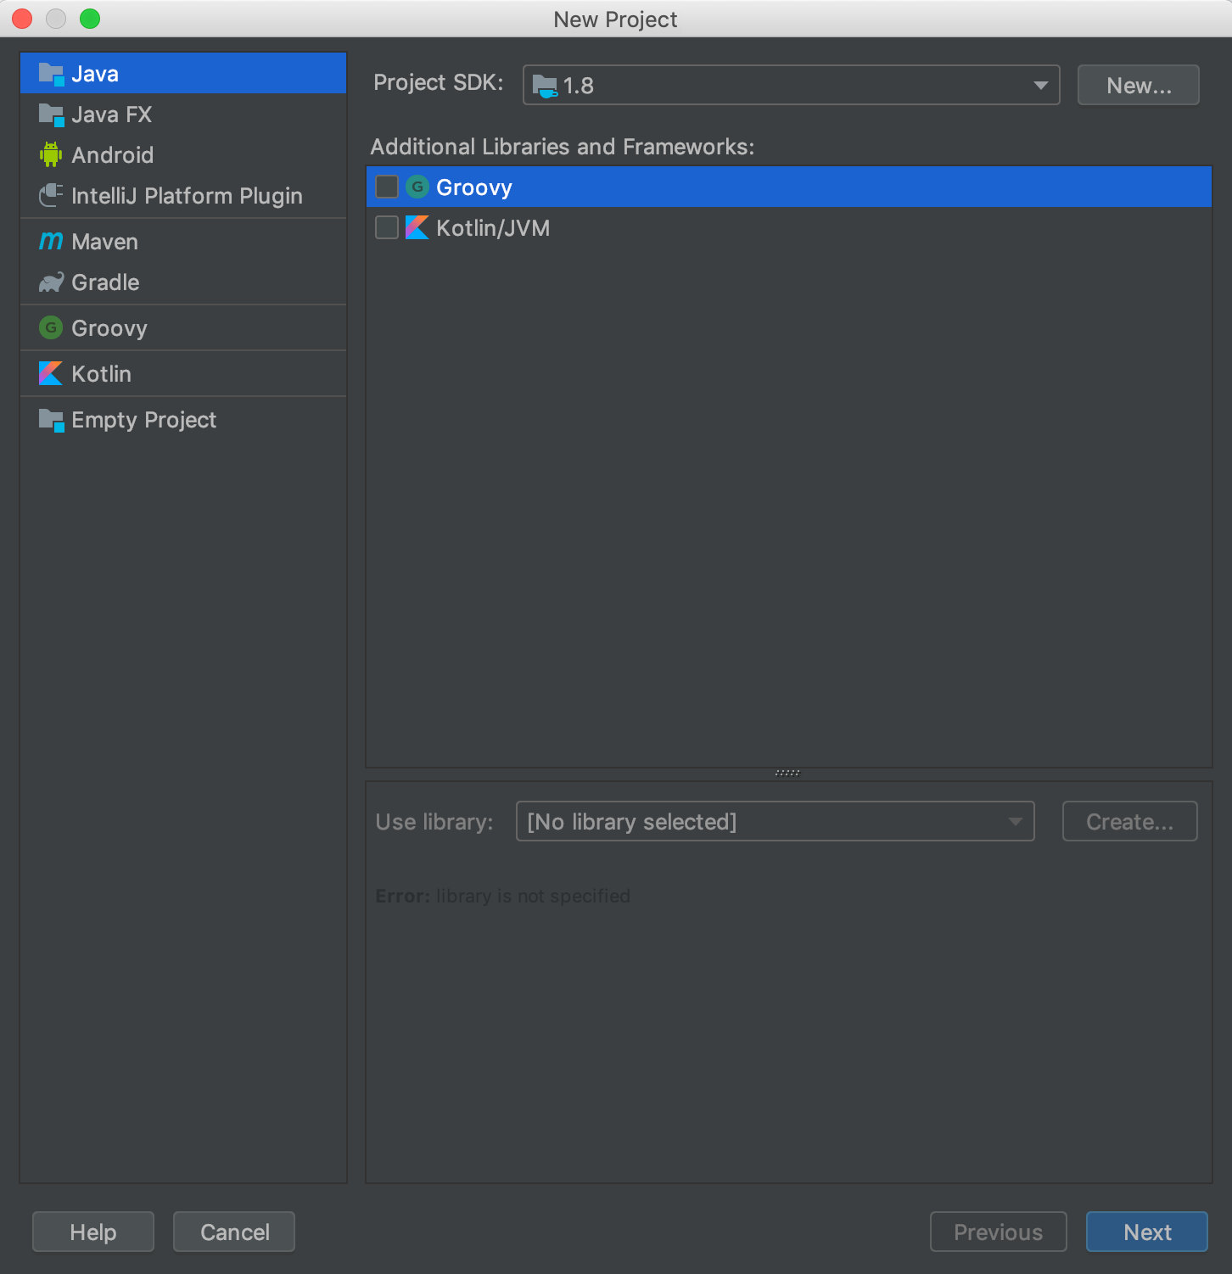The image size is (1232, 1274).
Task: Click the Project SDK dropdown arrow
Action: coord(1040,85)
